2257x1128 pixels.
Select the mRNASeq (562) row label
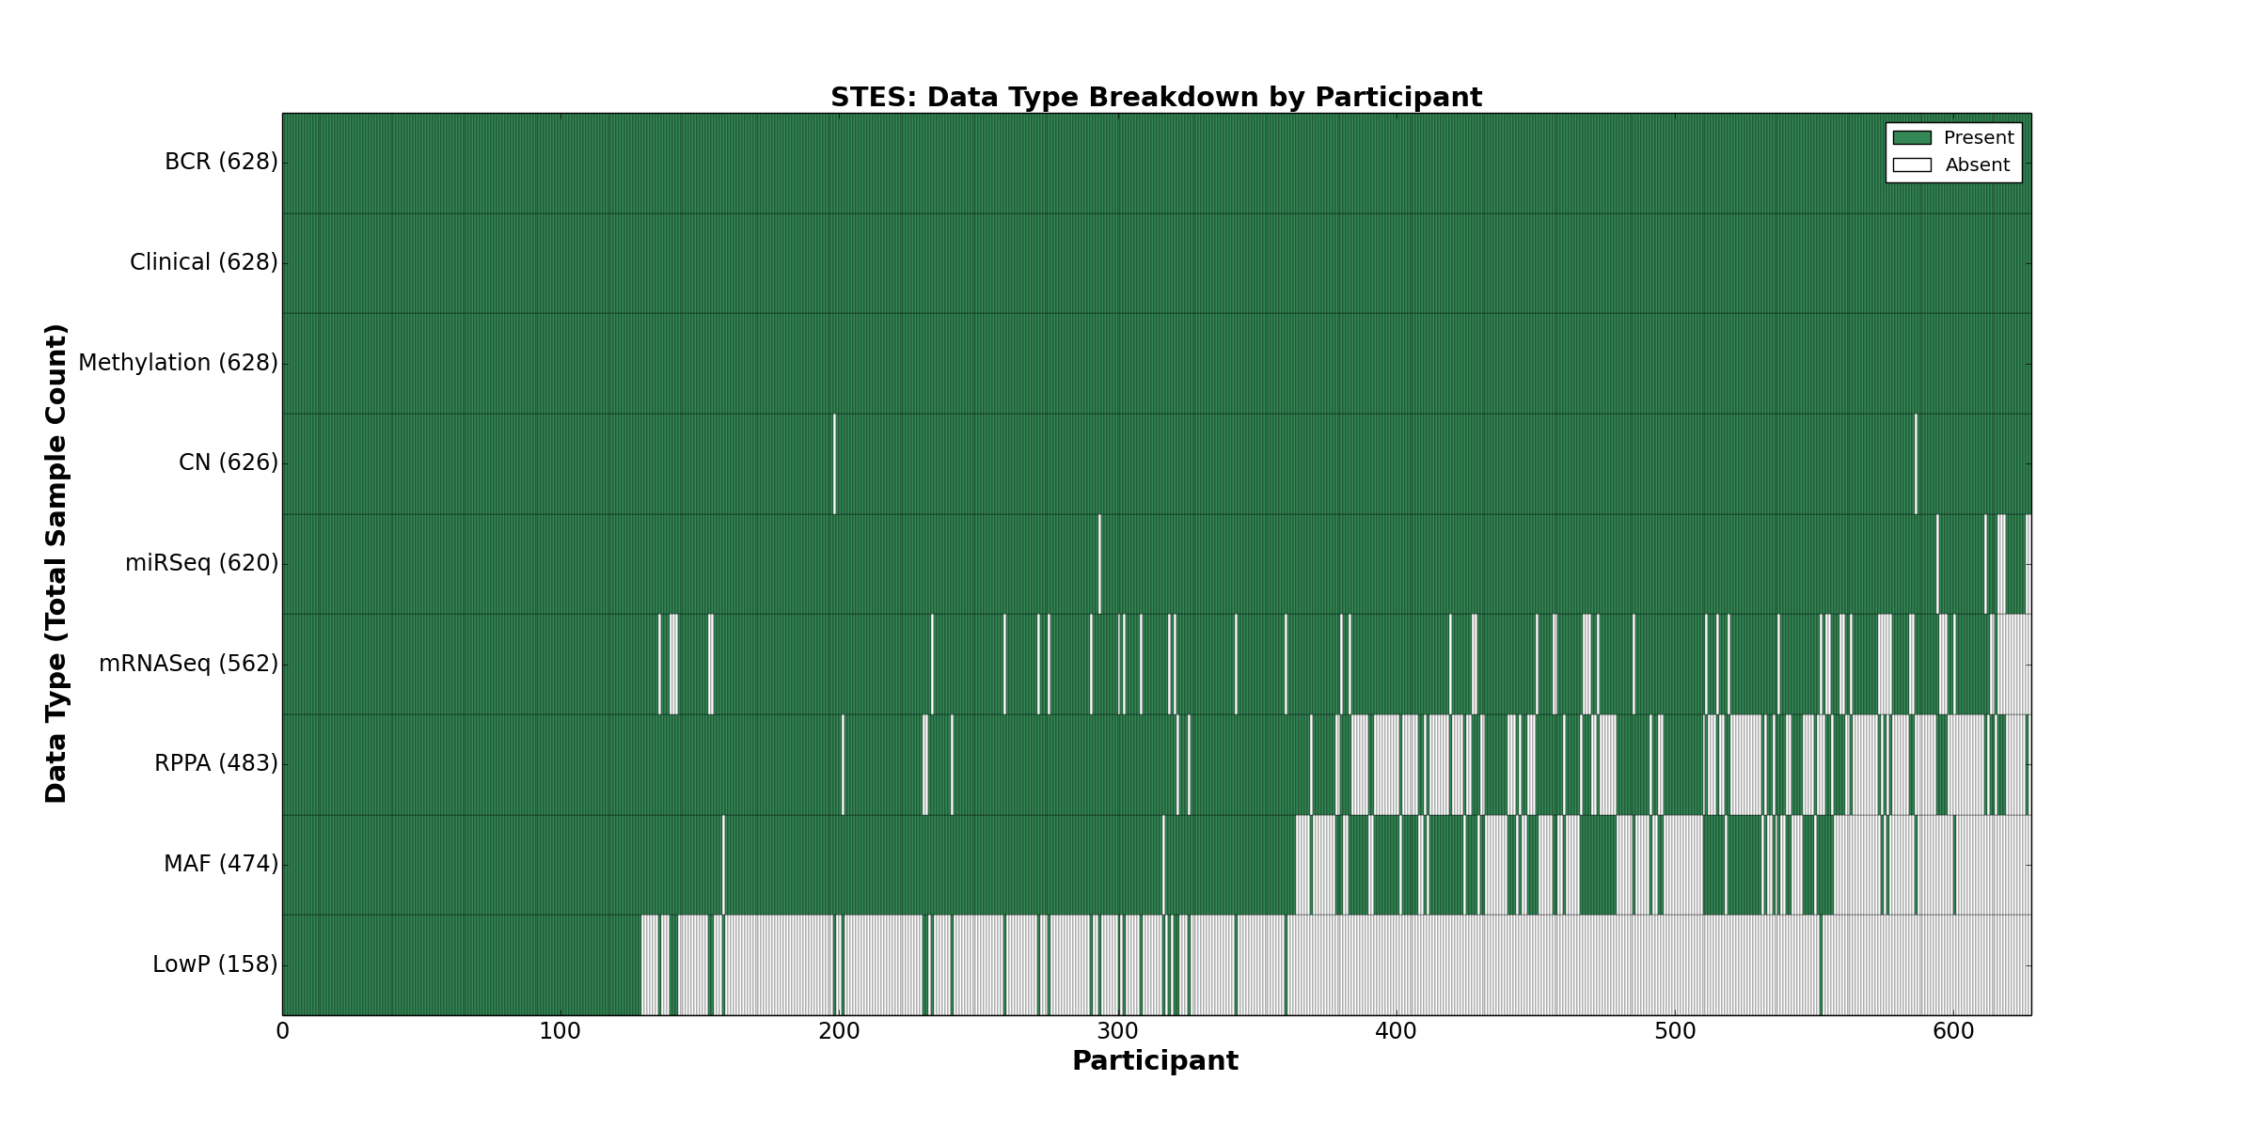pyautogui.click(x=188, y=664)
